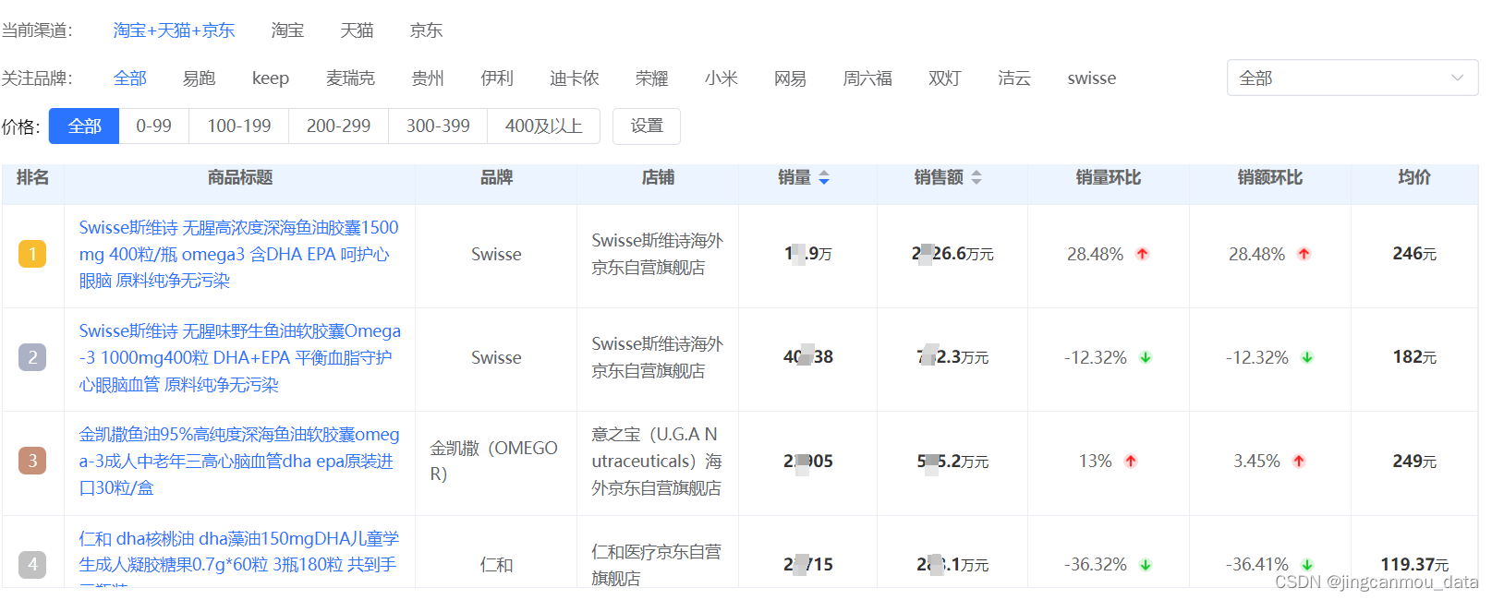Select price range 200-299
Viewport: 1492px width, 600px height.
(338, 126)
